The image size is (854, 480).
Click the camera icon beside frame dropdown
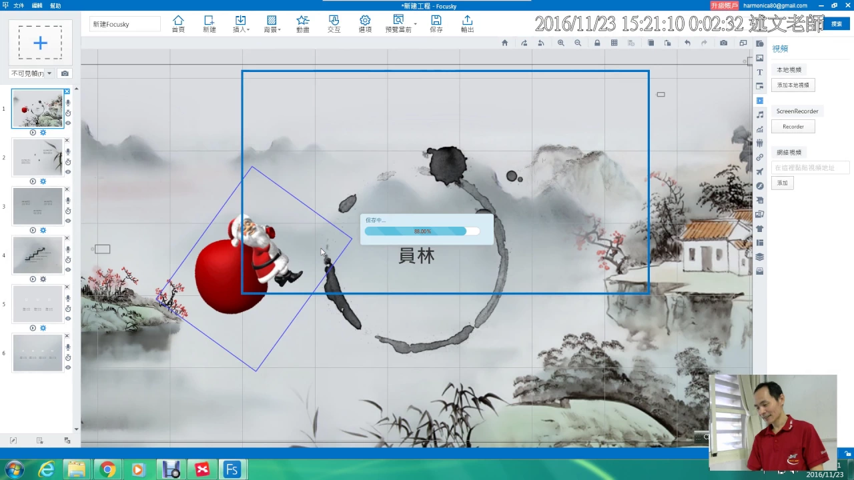65,73
